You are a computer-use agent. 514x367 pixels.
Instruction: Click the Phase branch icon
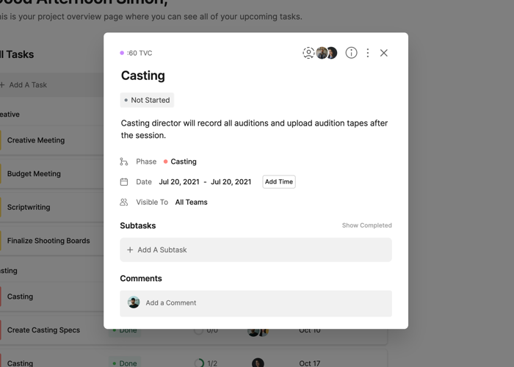[124, 161]
